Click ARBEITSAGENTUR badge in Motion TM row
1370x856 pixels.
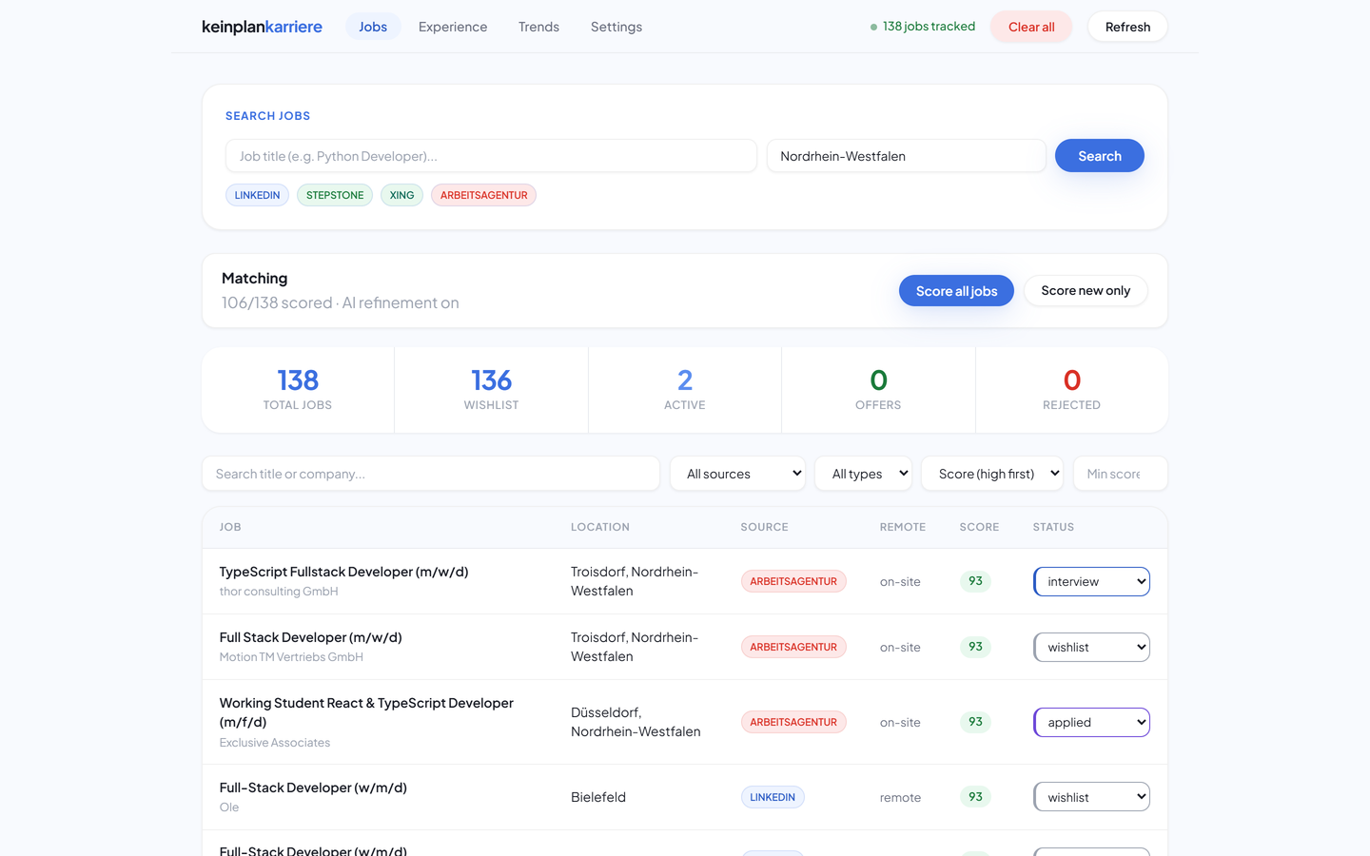(793, 647)
